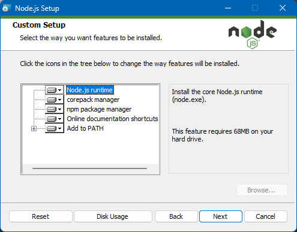Click the 'Custom Setup' heading

(39, 25)
